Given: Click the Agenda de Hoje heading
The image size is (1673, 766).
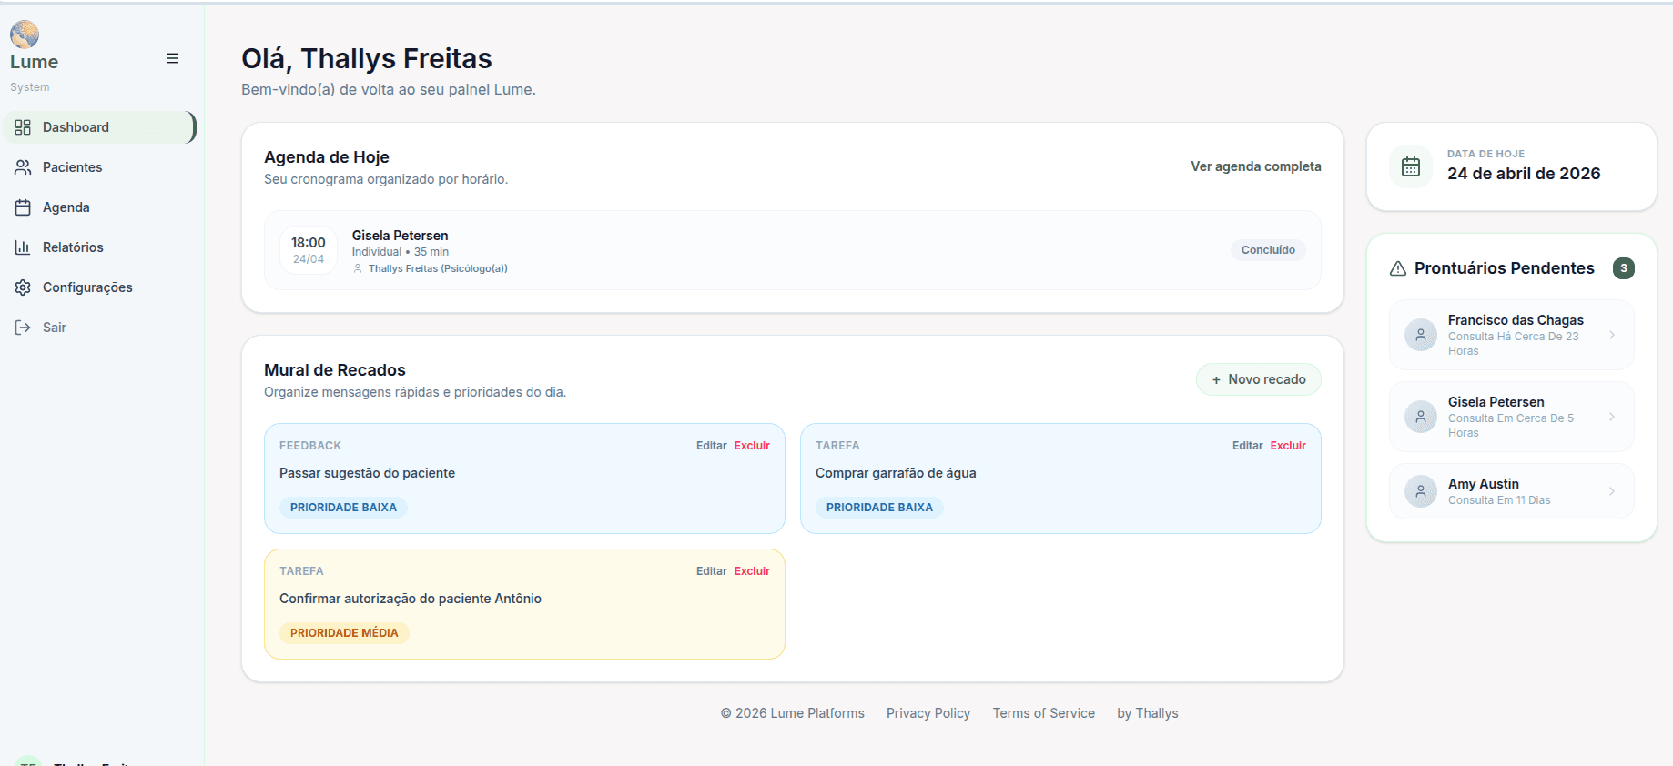Looking at the screenshot, I should [x=327, y=157].
